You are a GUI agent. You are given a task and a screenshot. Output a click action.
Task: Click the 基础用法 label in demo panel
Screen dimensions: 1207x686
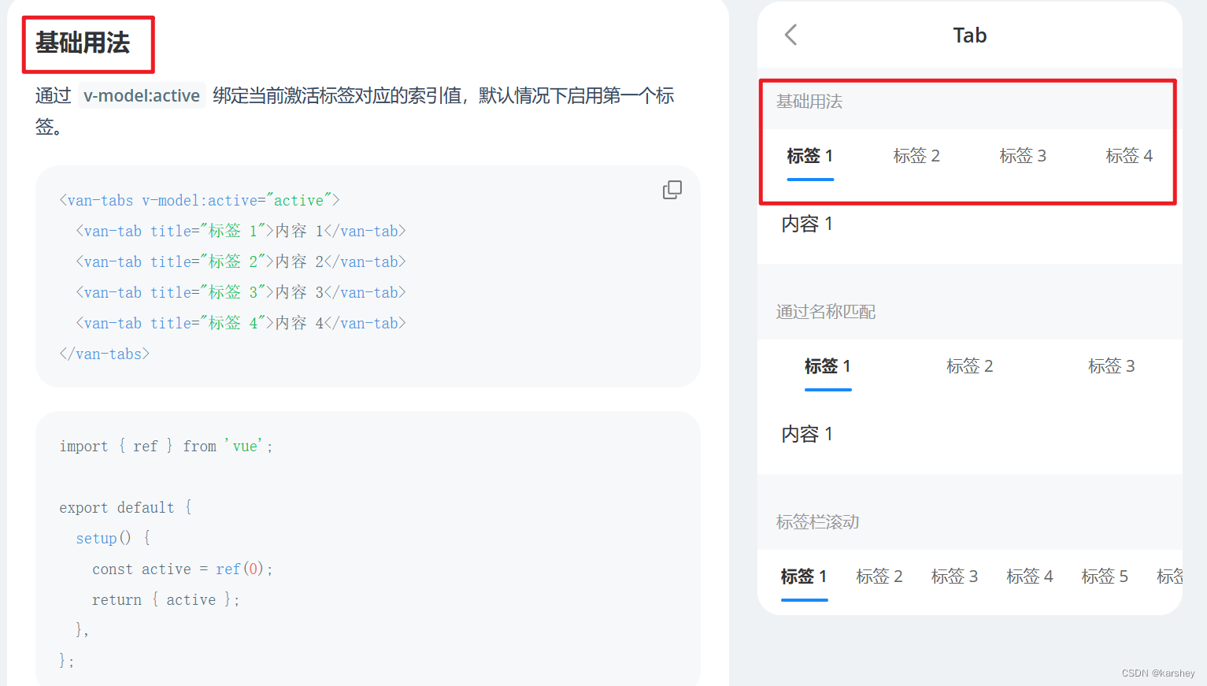809,102
